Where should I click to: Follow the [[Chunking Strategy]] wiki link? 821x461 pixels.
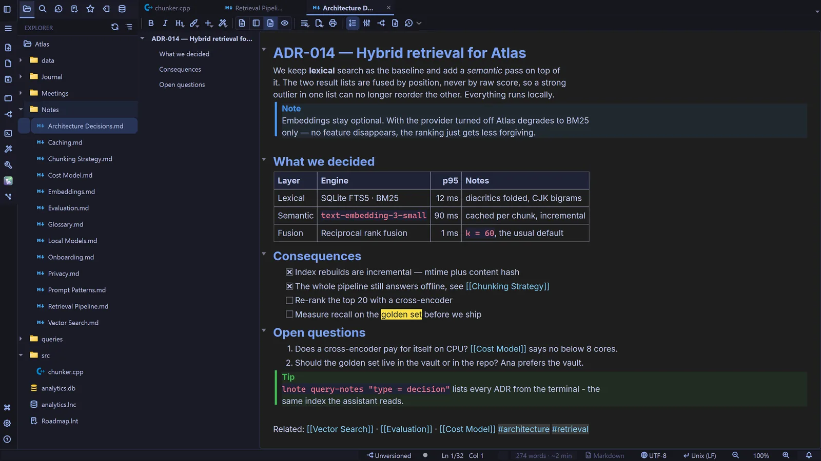(507, 286)
